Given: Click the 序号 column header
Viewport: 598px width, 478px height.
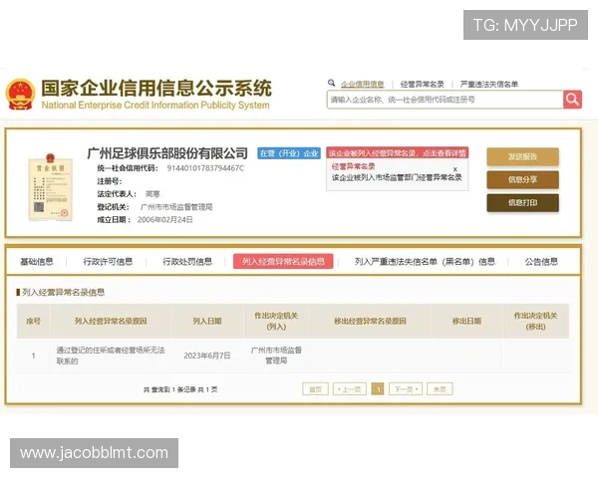Looking at the screenshot, I should tap(33, 321).
